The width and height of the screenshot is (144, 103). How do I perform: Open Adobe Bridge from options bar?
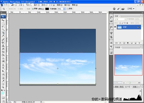coord(123,9)
